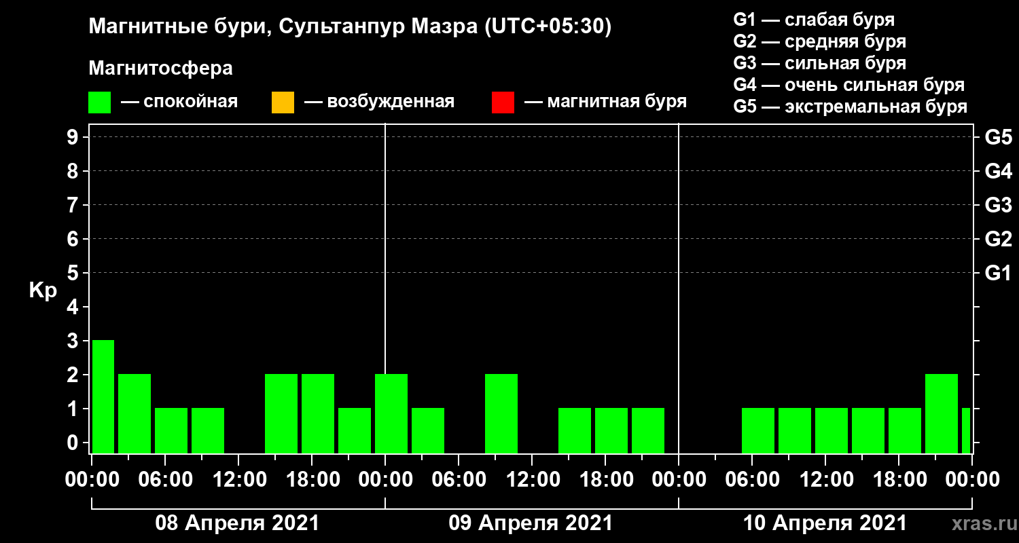Click the 'Магнитосфера' legend heading
This screenshot has height=543, width=1019.
160,69
